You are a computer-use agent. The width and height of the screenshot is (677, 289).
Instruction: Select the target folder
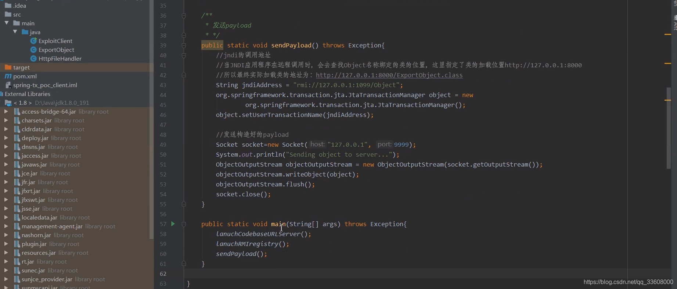tap(21, 67)
